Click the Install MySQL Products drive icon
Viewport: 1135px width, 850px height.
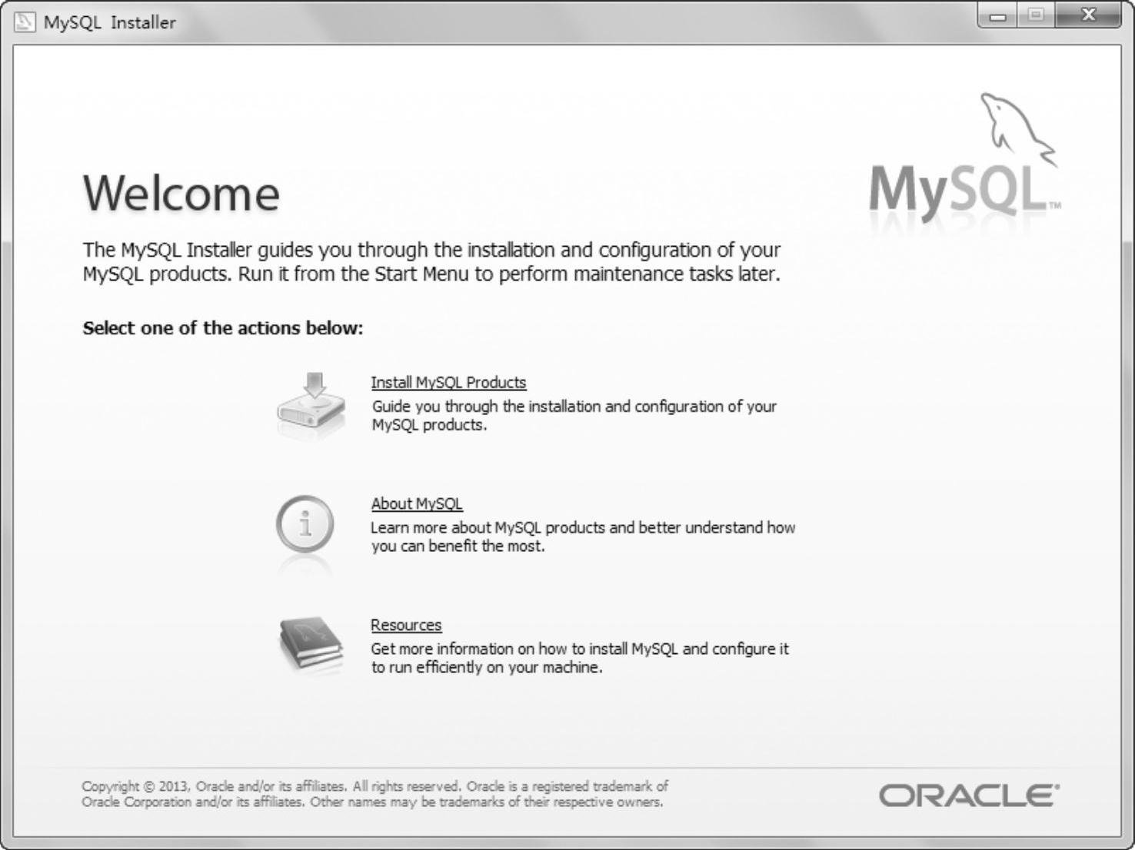[311, 405]
